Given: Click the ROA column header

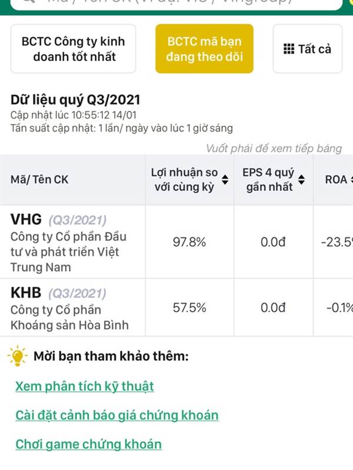Looking at the screenshot, I should click(x=336, y=180).
